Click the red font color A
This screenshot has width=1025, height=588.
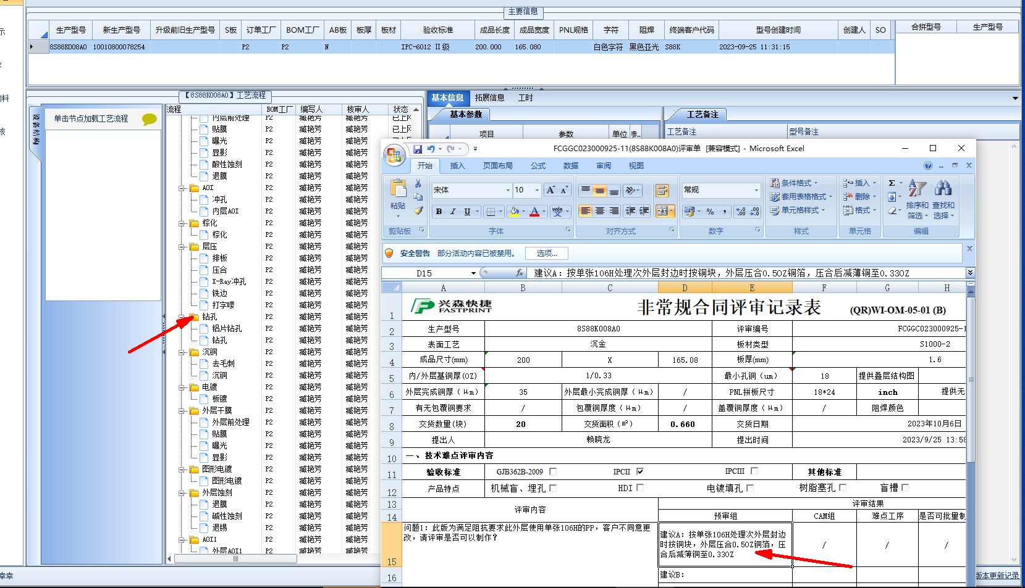534,212
